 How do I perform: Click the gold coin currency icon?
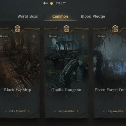pos(51,3)
